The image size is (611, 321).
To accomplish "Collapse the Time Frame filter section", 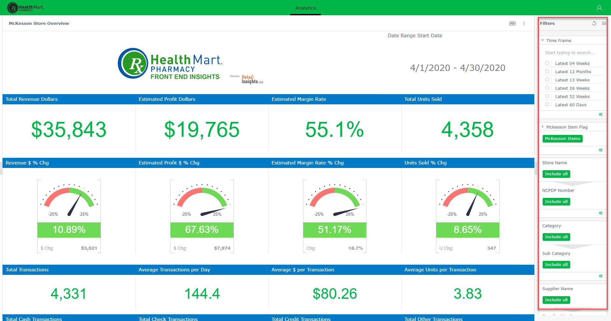I will [x=543, y=40].
